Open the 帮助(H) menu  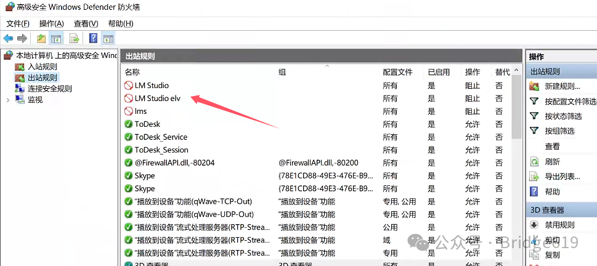click(121, 23)
